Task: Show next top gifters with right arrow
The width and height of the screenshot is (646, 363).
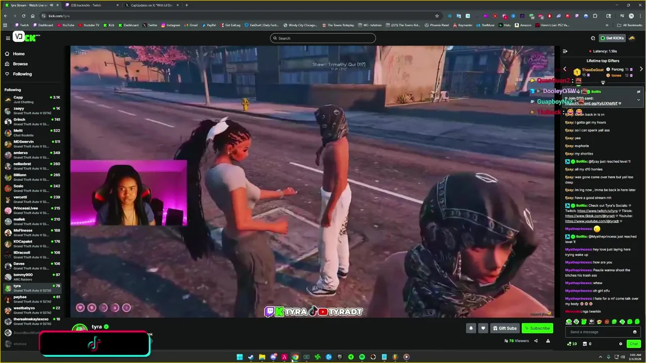Action: [641, 69]
